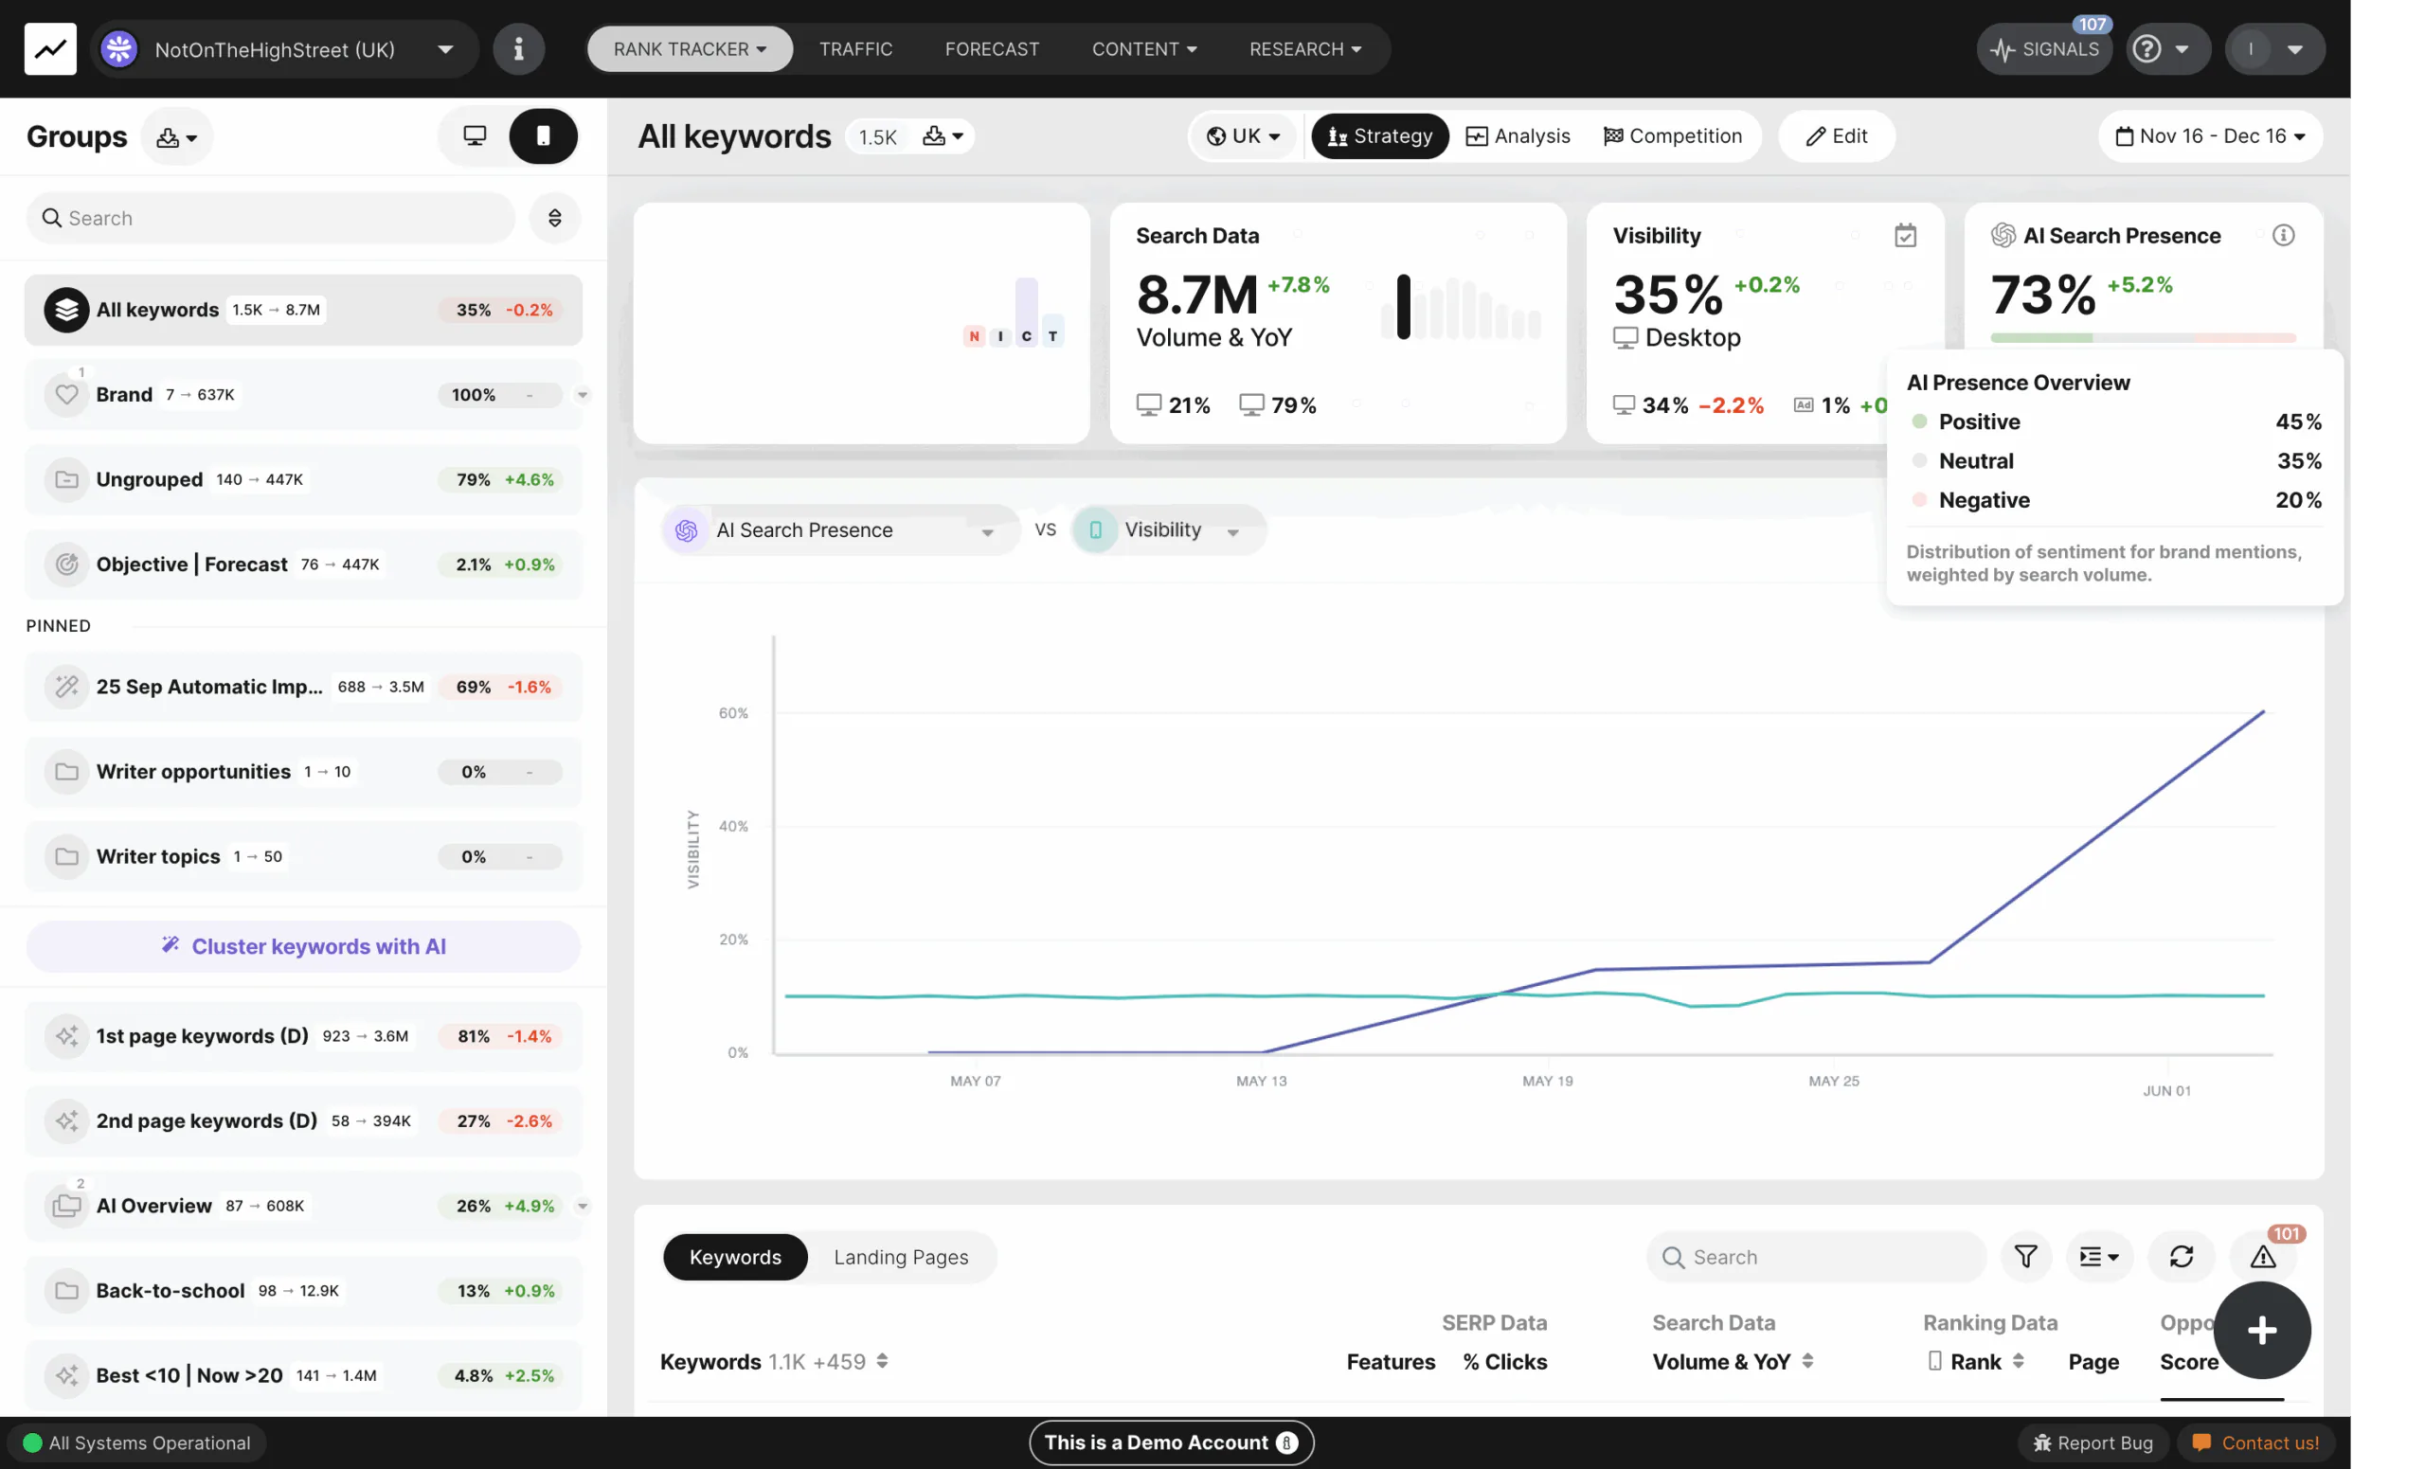Switch to the Landing Pages tab
This screenshot has height=1469, width=2425.
tap(901, 1257)
